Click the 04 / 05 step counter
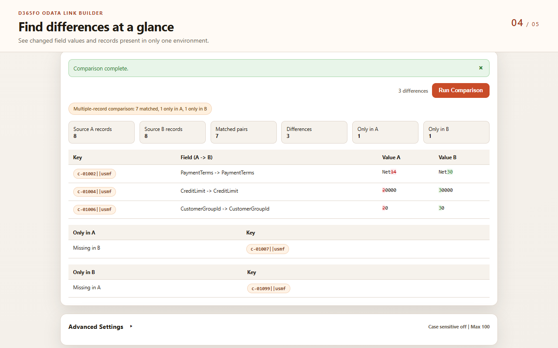Viewport: 558px width, 348px height. (525, 23)
